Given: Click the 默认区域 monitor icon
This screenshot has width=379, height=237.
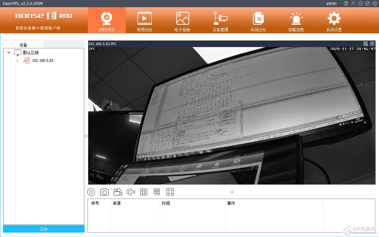Looking at the screenshot, I should tap(18, 53).
